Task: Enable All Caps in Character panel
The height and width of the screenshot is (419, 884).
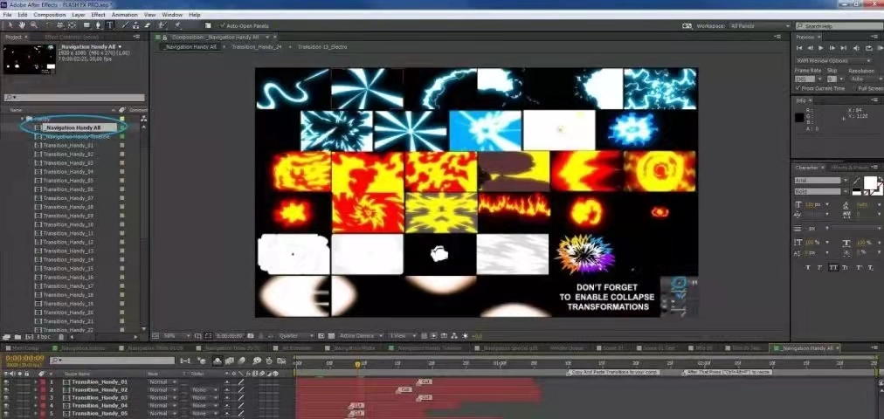Action: pos(833,267)
